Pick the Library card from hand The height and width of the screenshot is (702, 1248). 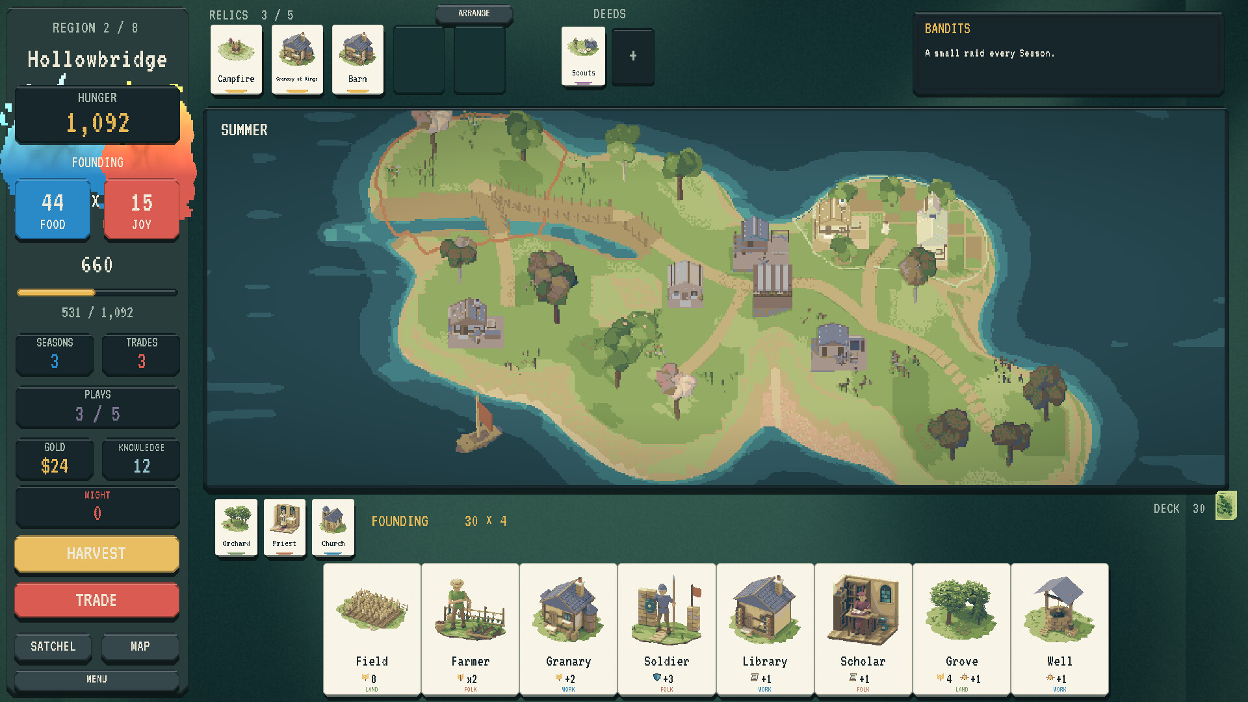[764, 629]
